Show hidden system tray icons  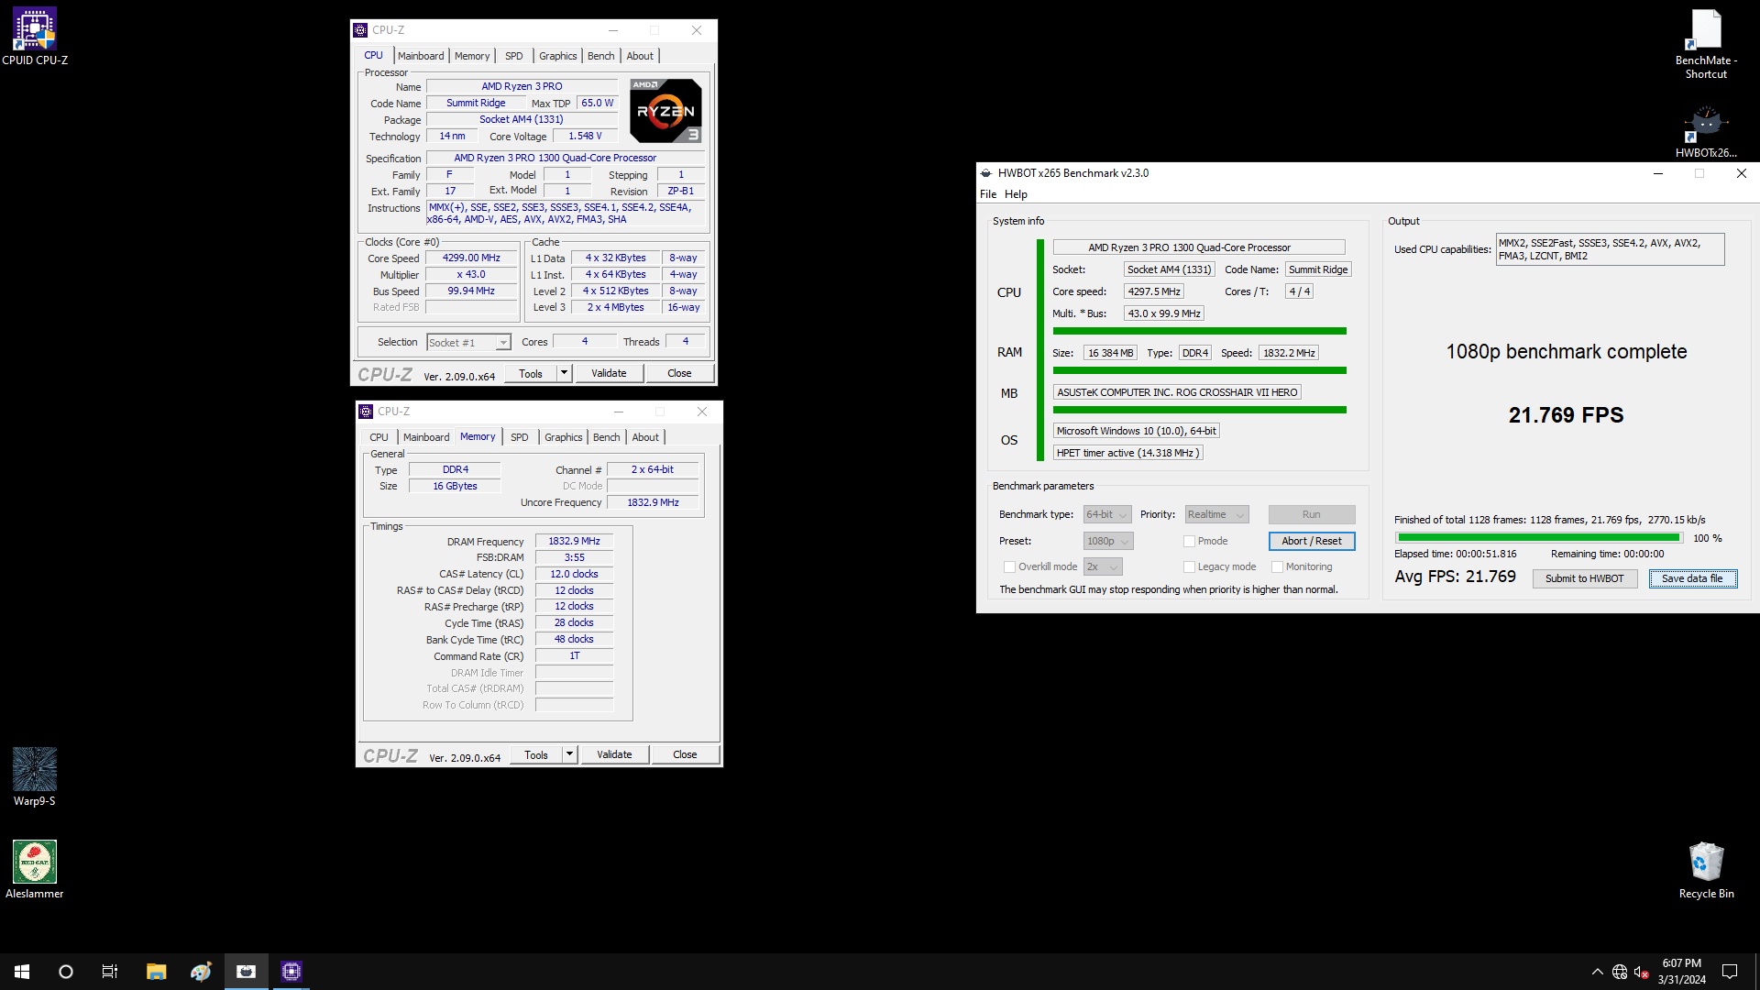pyautogui.click(x=1598, y=972)
